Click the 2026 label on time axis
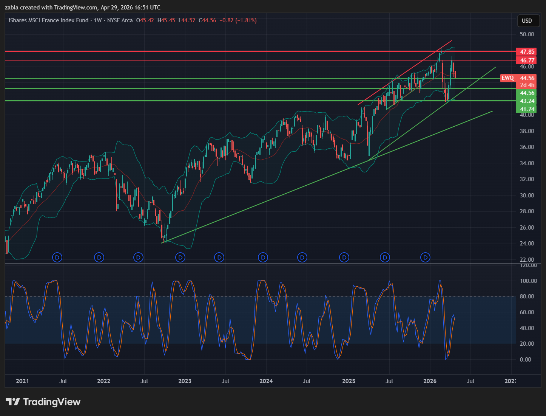 point(430,381)
